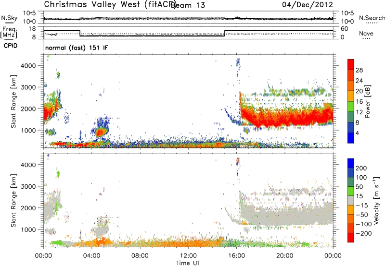Click the '20:00' time axis label
The image size is (385, 266).
pos(284,256)
